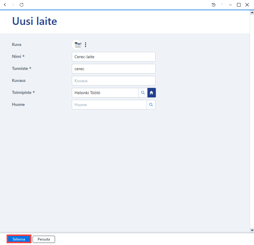
Task: Focus the Huone input field
Action: 109,105
